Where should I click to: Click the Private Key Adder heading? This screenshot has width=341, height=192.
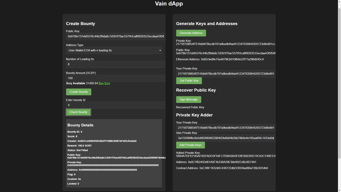[194, 115]
